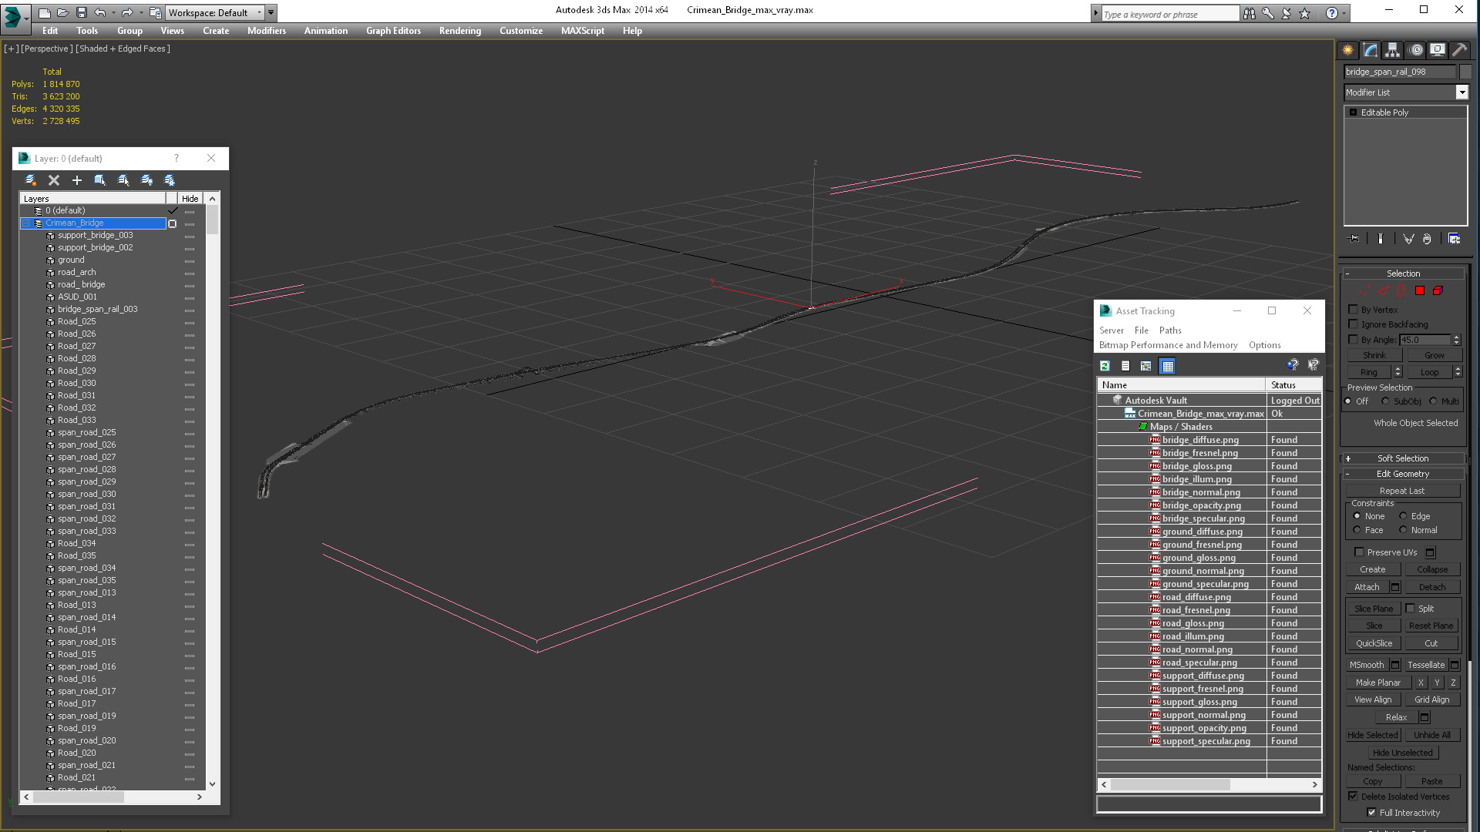Click Add Selected Objects plus icon in Layer dialog
The height and width of the screenshot is (832, 1480).
coord(77,180)
